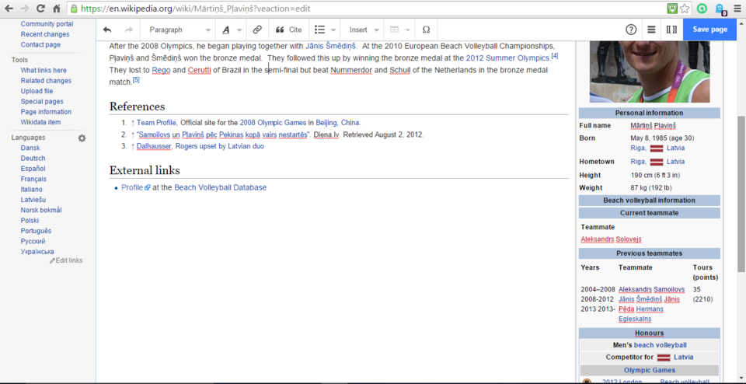Switch to Deutsch language version
This screenshot has height=384, width=746.
click(33, 159)
